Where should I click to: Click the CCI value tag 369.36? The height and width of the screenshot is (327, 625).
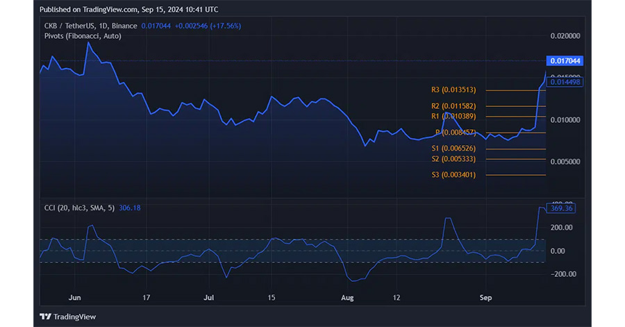click(561, 208)
